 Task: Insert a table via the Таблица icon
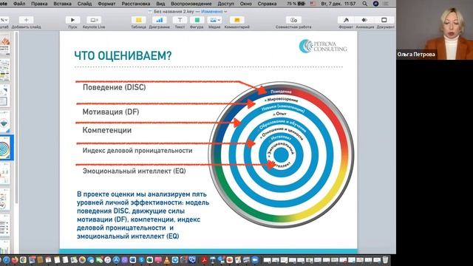point(138,20)
